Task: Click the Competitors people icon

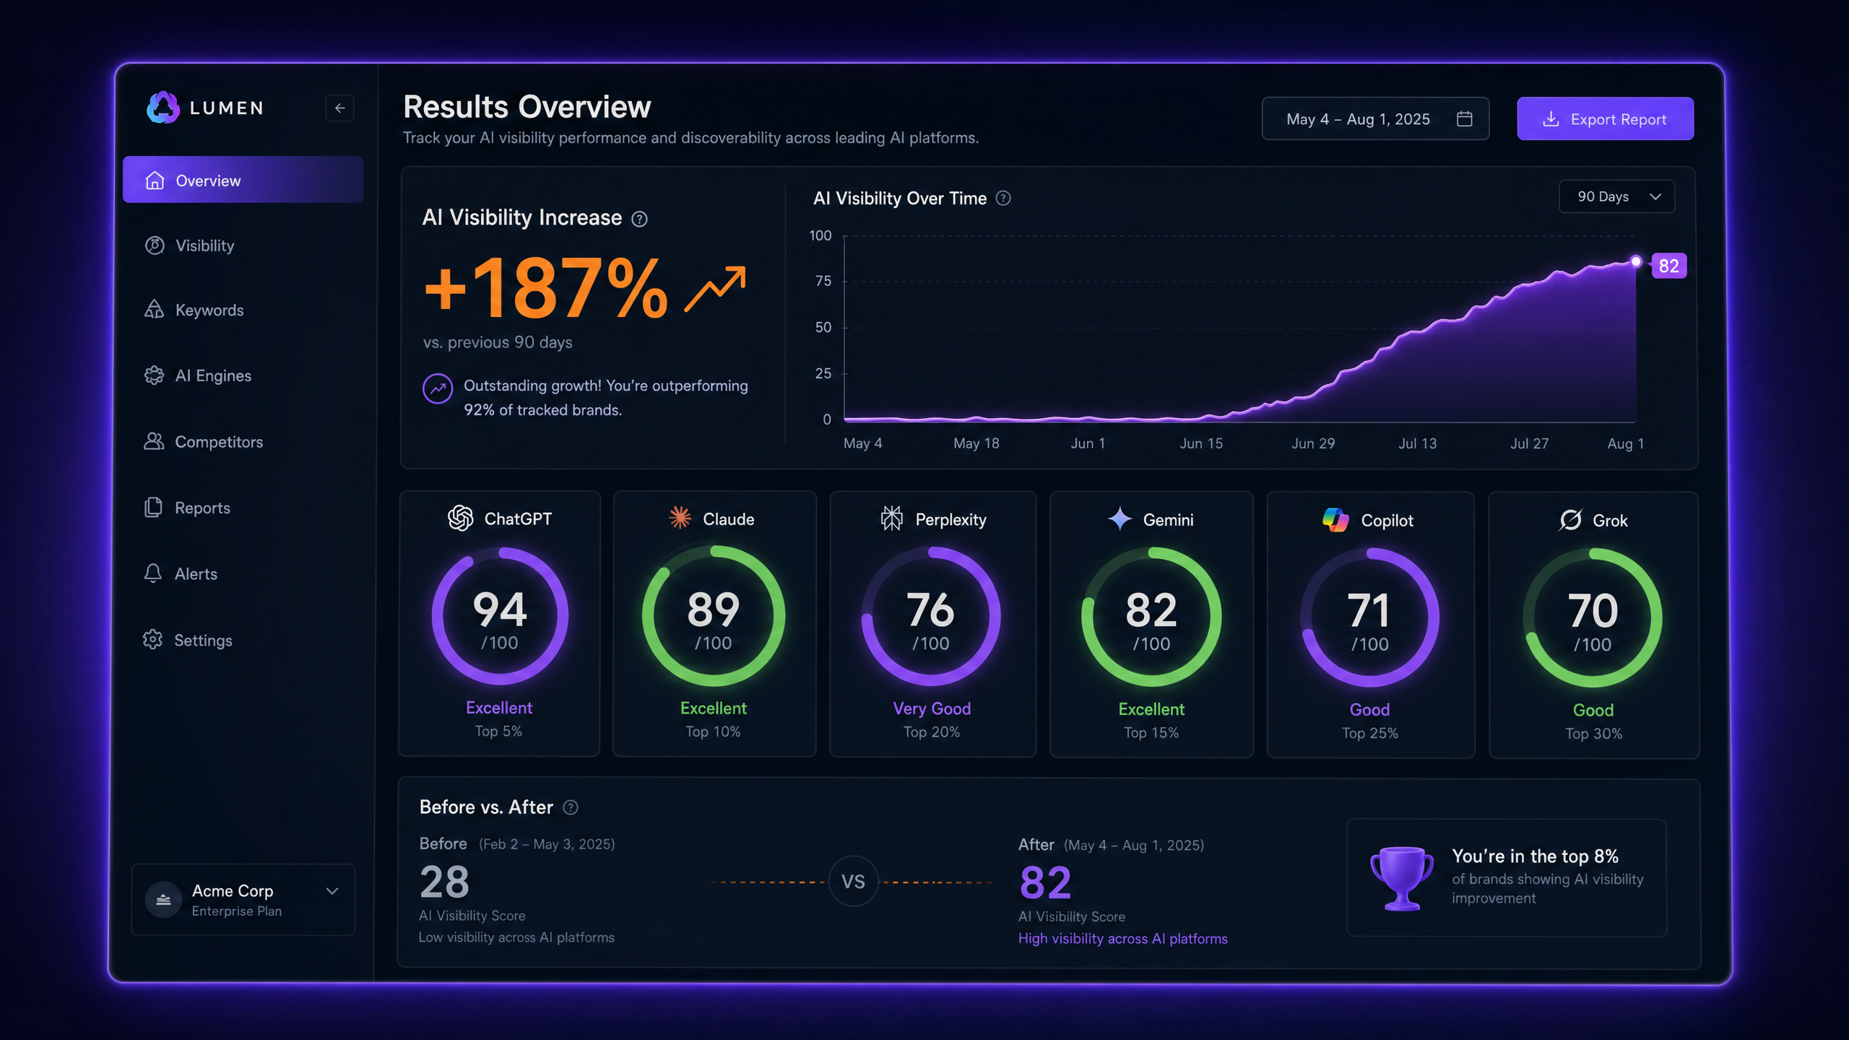Action: [x=154, y=441]
